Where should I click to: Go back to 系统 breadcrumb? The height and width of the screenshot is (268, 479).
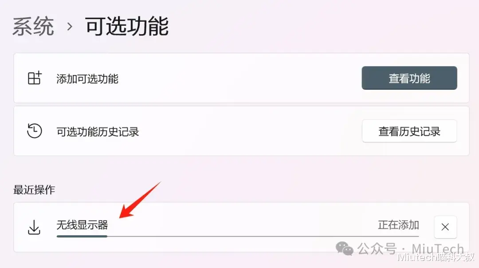click(33, 26)
